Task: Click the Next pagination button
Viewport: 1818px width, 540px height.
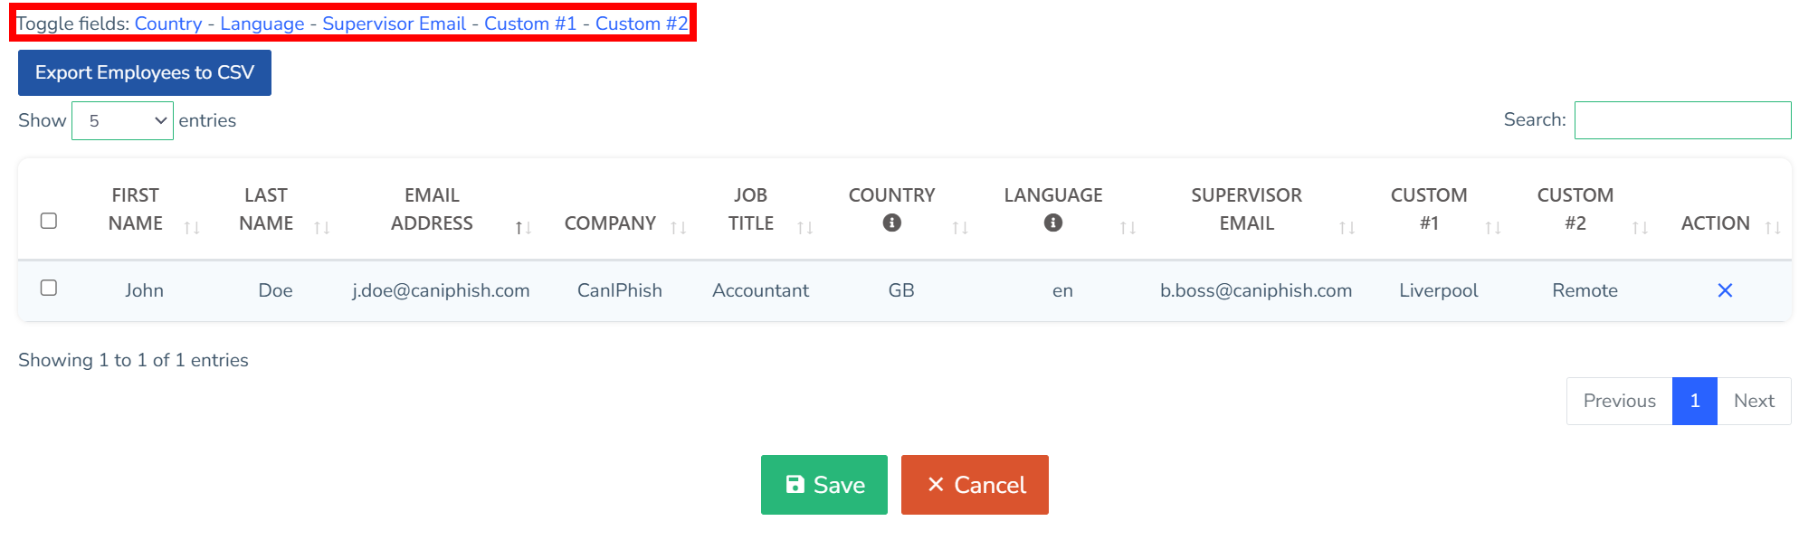Action: (1753, 401)
